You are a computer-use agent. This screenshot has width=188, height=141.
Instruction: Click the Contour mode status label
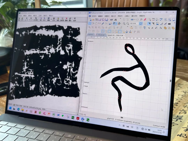pos(159,126)
